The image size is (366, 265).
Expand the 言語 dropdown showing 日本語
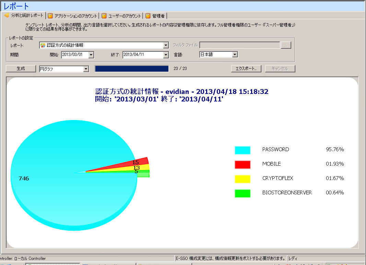[235, 55]
